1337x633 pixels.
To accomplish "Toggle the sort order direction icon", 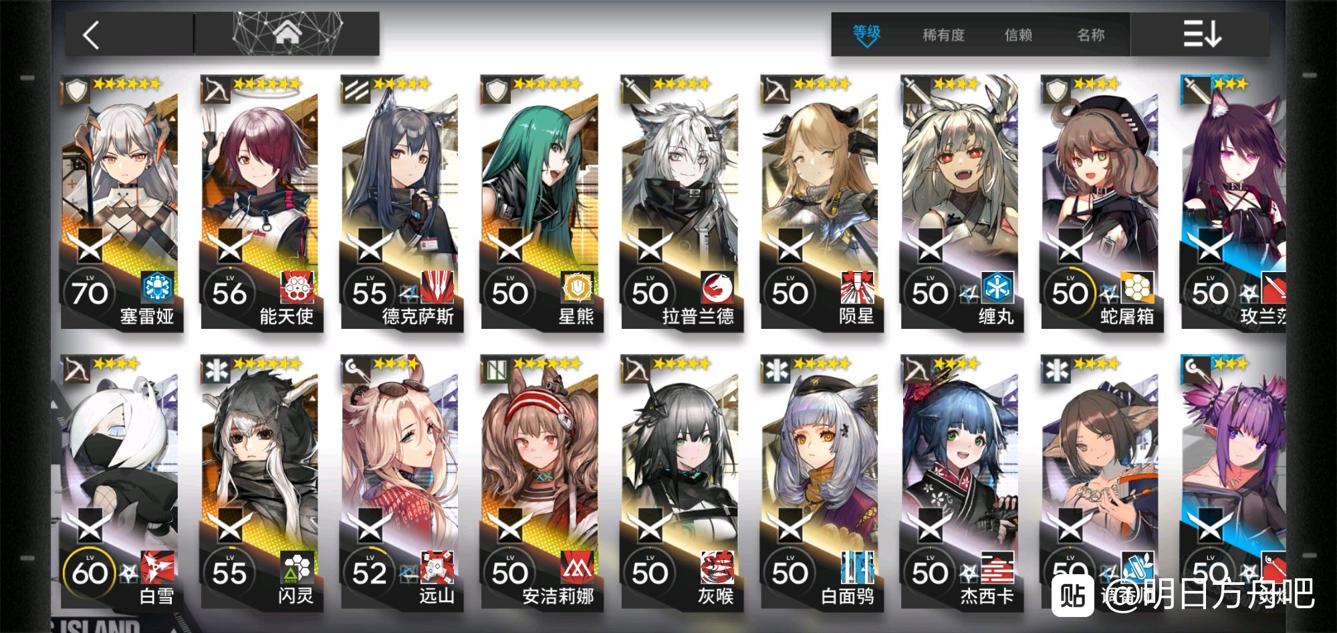I will (x=1201, y=33).
